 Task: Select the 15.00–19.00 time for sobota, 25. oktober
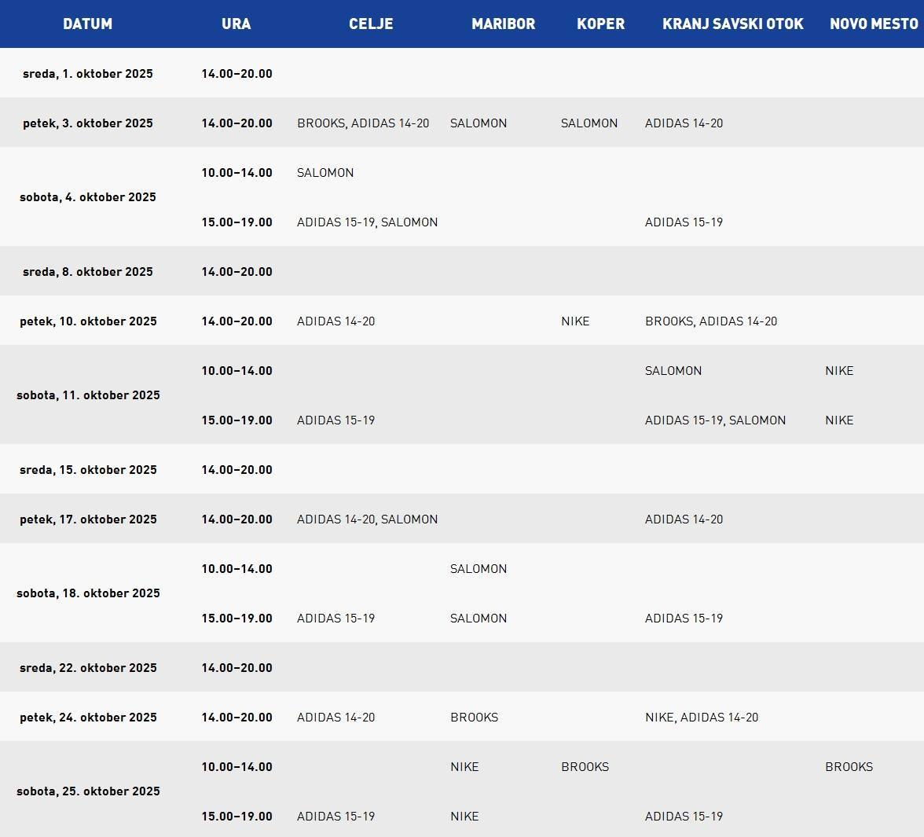coord(237,817)
